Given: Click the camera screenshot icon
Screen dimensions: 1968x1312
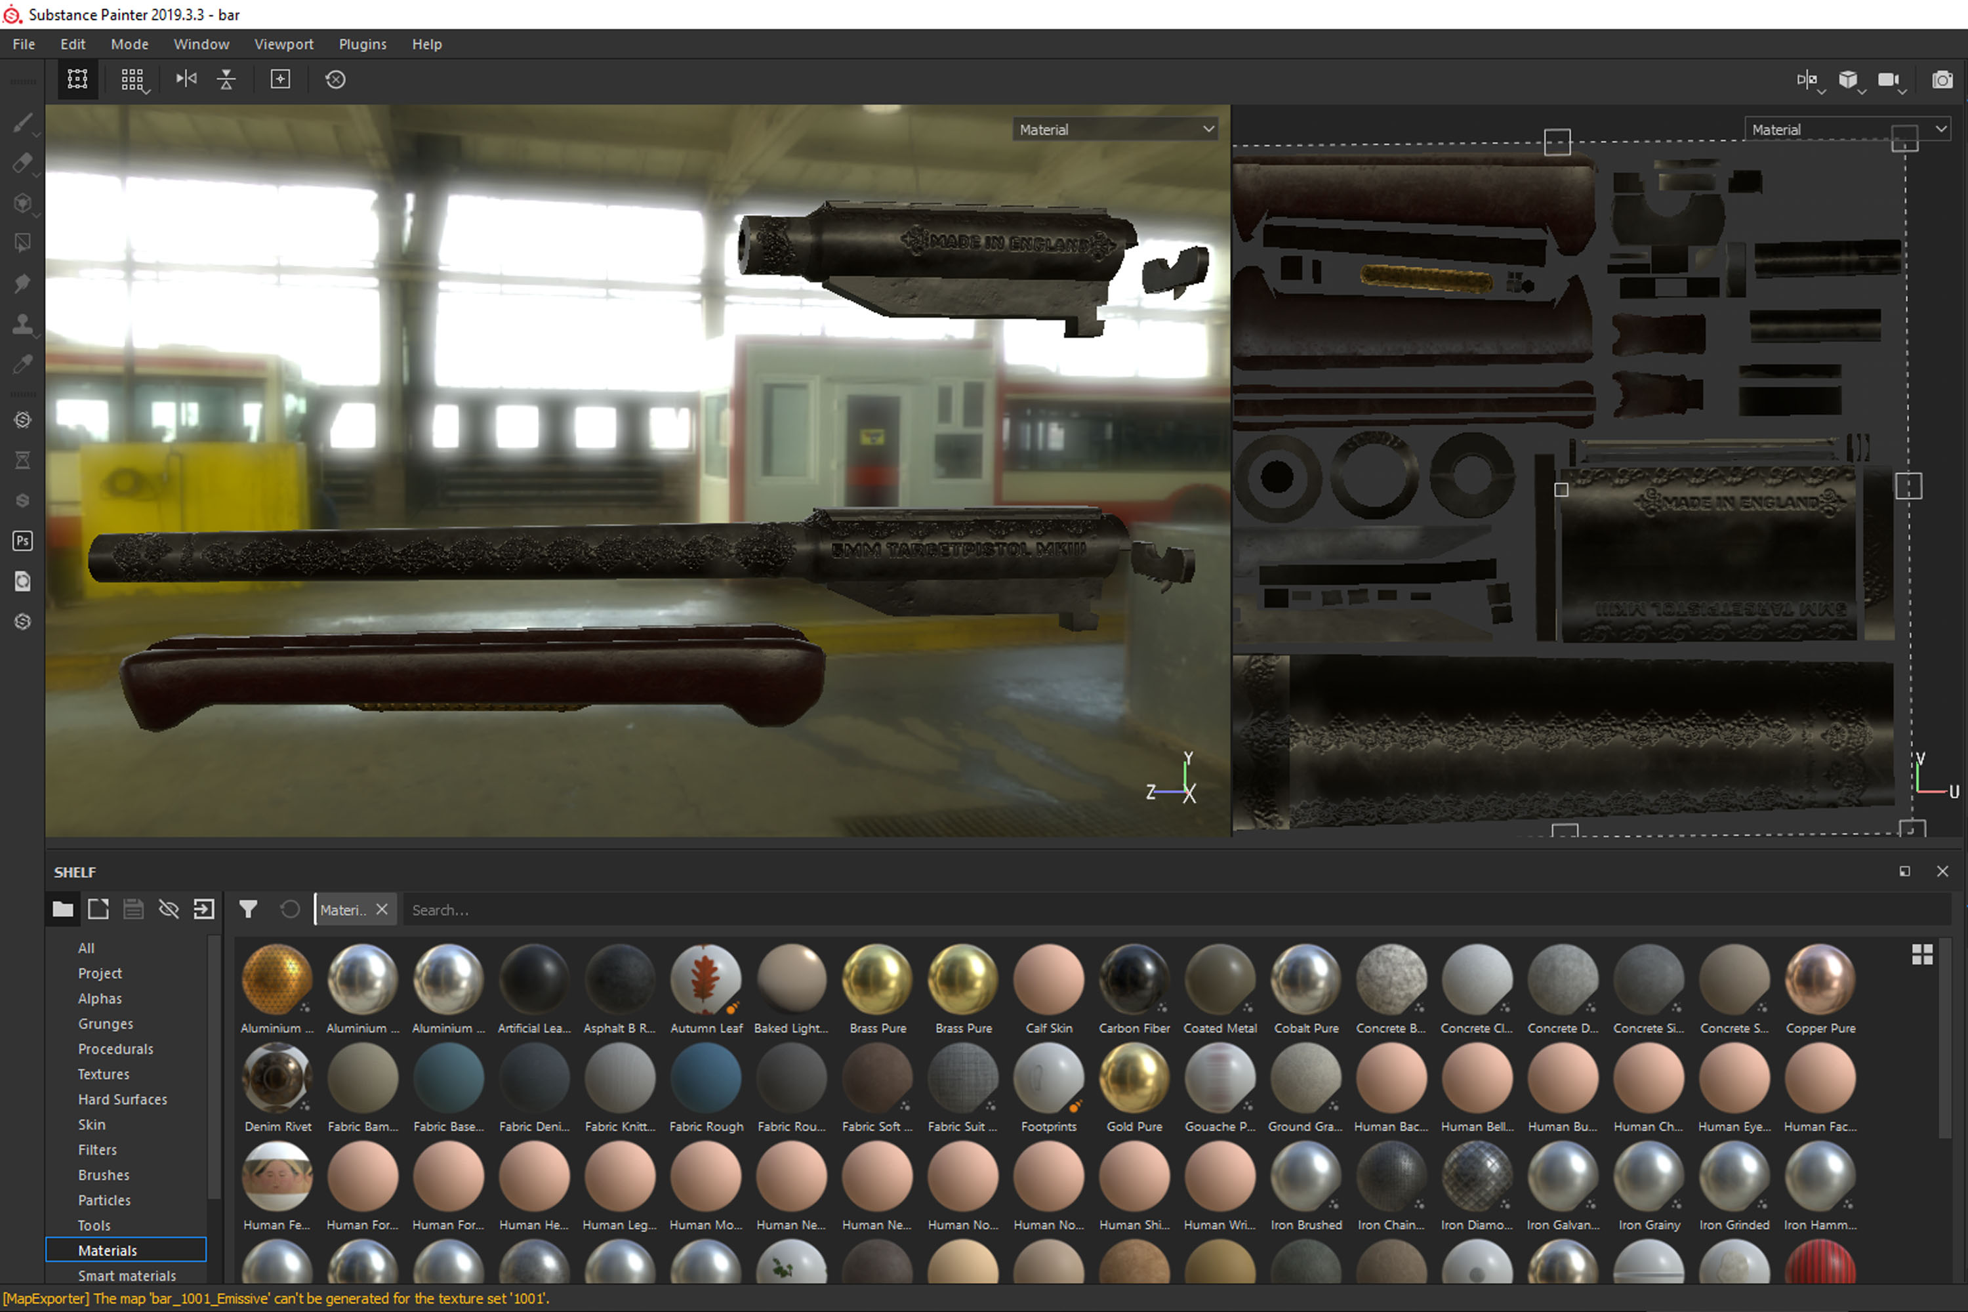Looking at the screenshot, I should click(1942, 79).
